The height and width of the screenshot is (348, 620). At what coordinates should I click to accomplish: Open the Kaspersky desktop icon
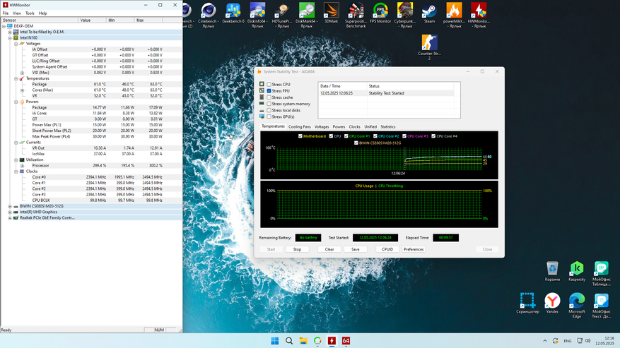[x=577, y=269]
